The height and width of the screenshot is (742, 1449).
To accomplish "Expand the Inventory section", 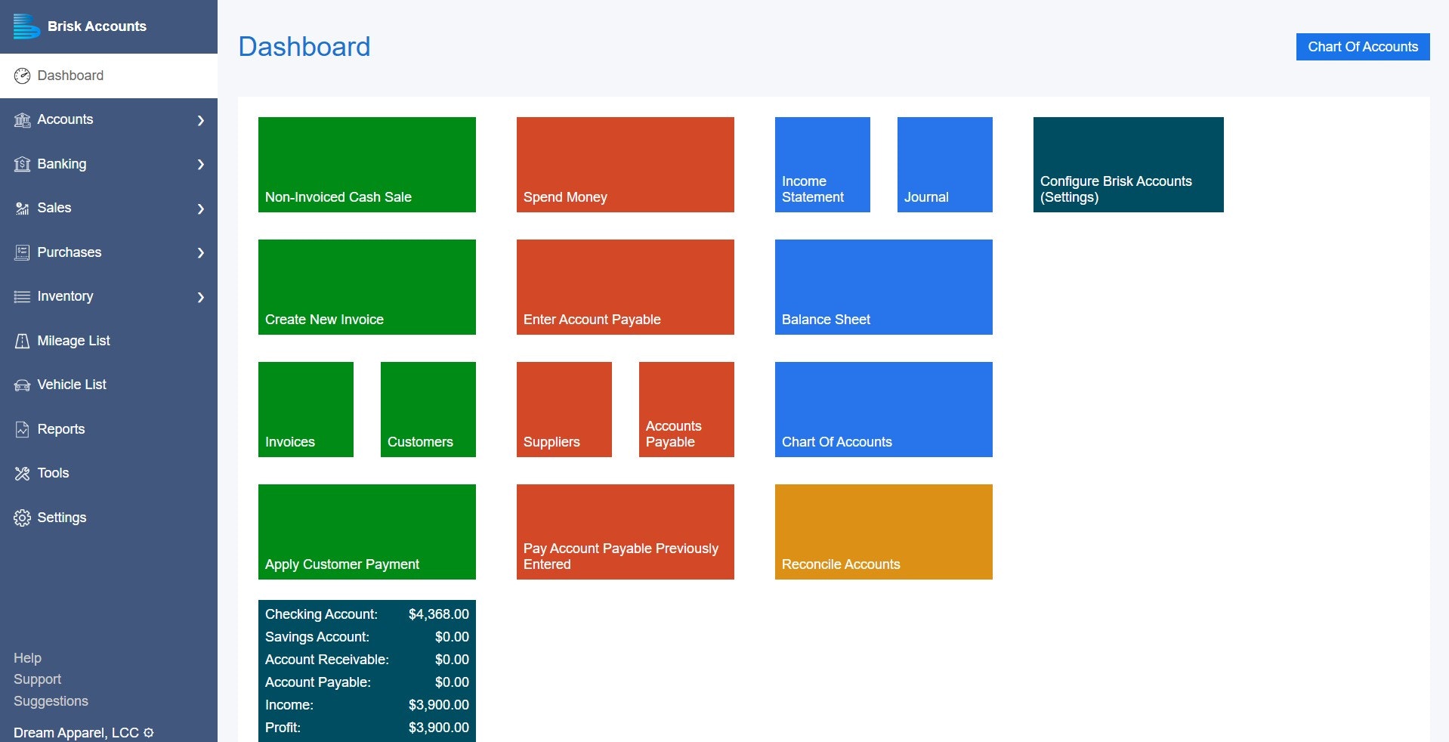I will [64, 296].
